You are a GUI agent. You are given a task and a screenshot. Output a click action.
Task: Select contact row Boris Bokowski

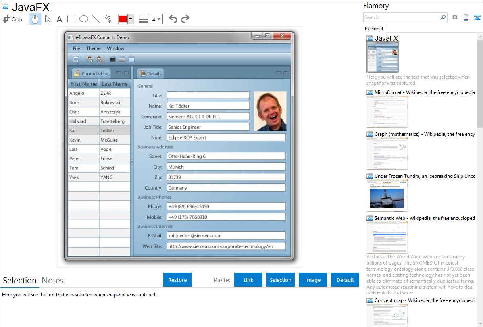99,103
